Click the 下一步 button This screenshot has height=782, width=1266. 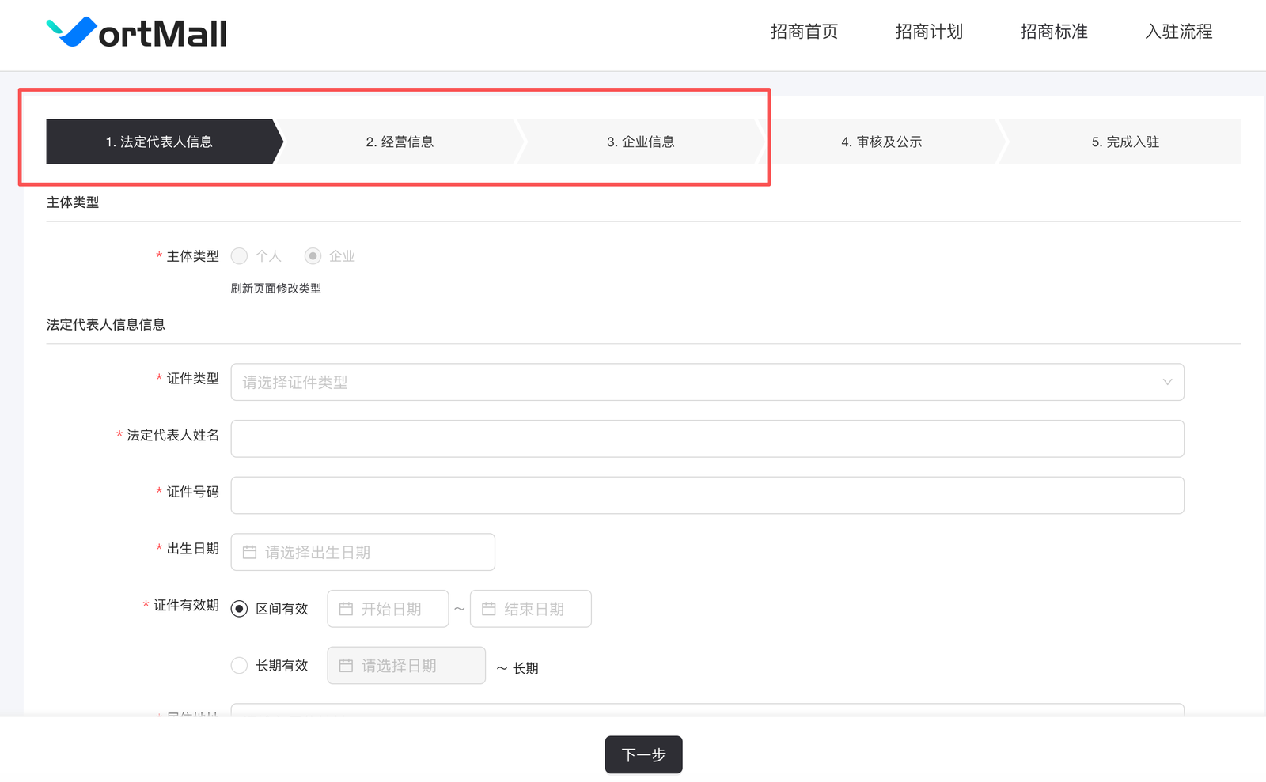[643, 755]
